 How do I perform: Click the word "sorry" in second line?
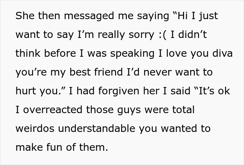coord(141,35)
